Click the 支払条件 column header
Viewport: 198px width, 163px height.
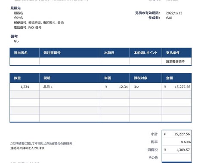(177, 53)
